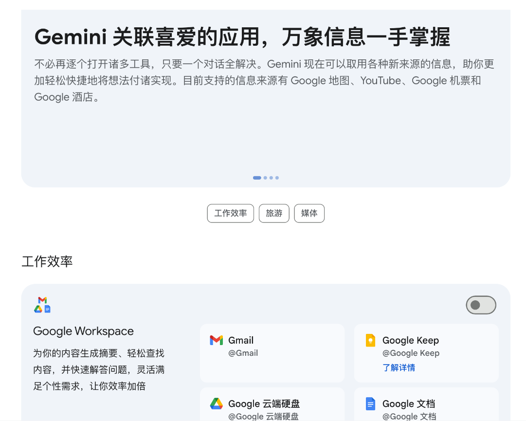The width and height of the screenshot is (526, 421).
Task: Enable the Google Workspace extension toggle
Action: tap(481, 305)
